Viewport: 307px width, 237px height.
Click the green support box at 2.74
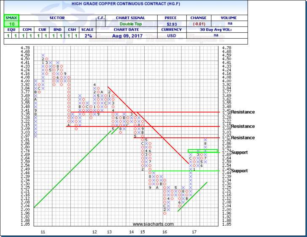tap(203, 151)
